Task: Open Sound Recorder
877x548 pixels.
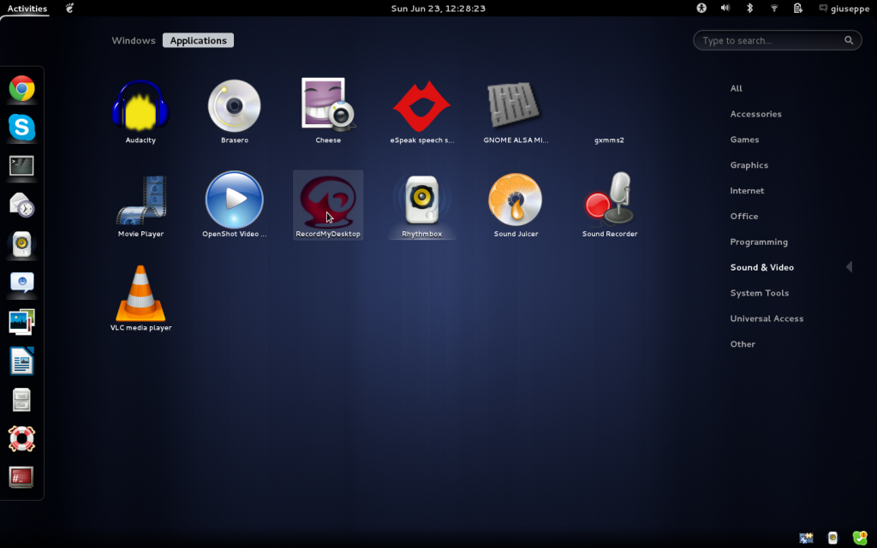Action: coord(609,205)
